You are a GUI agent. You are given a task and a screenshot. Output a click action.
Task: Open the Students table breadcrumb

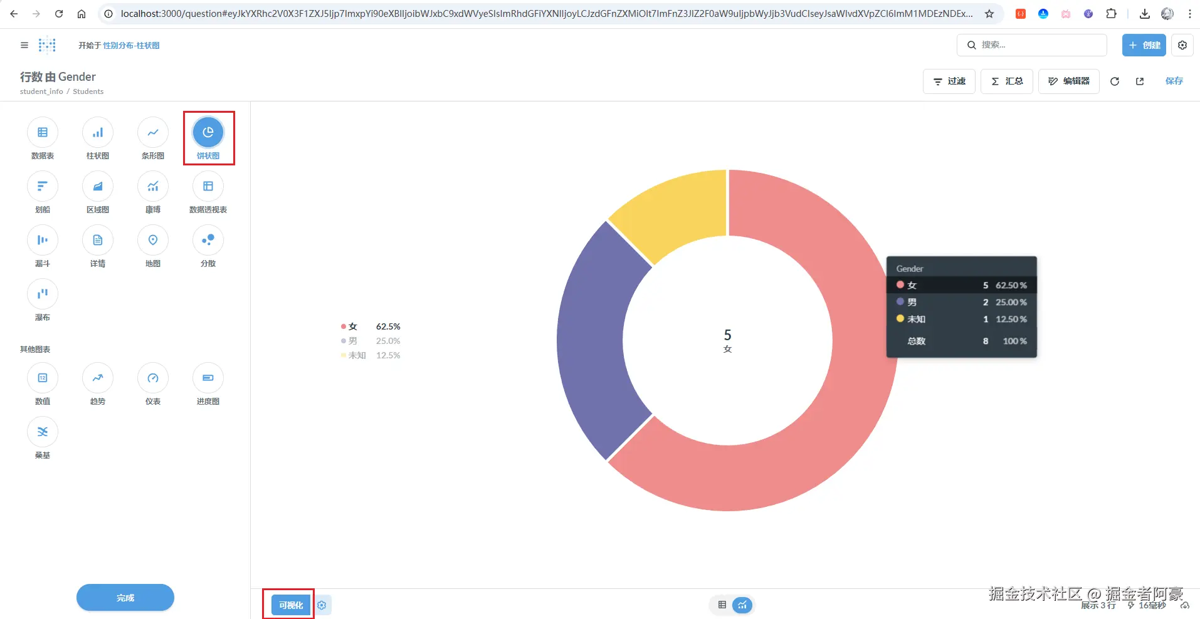point(88,91)
